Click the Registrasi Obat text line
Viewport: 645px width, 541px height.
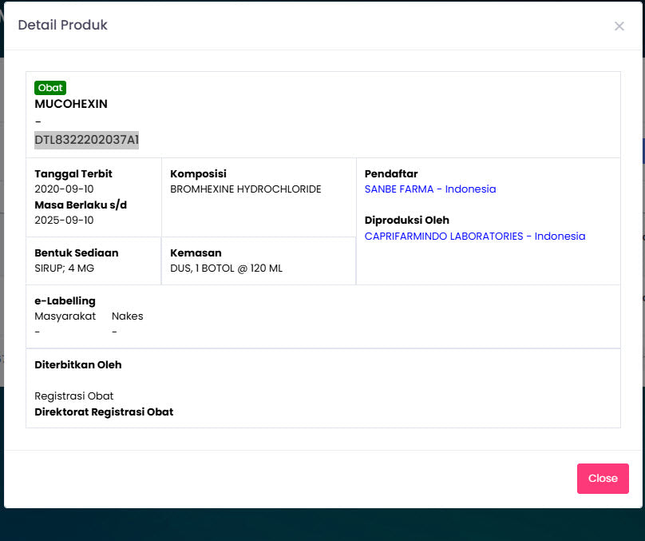point(74,396)
